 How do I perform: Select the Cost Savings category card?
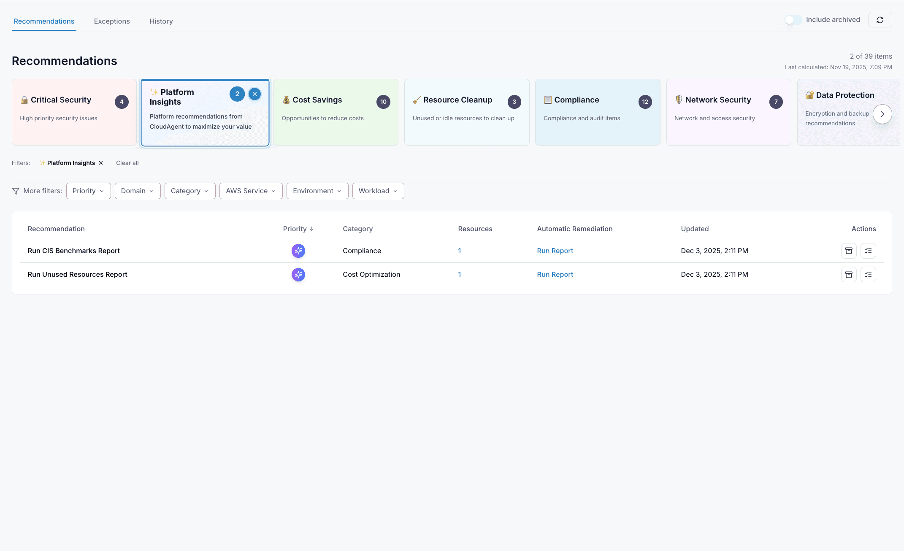(336, 112)
